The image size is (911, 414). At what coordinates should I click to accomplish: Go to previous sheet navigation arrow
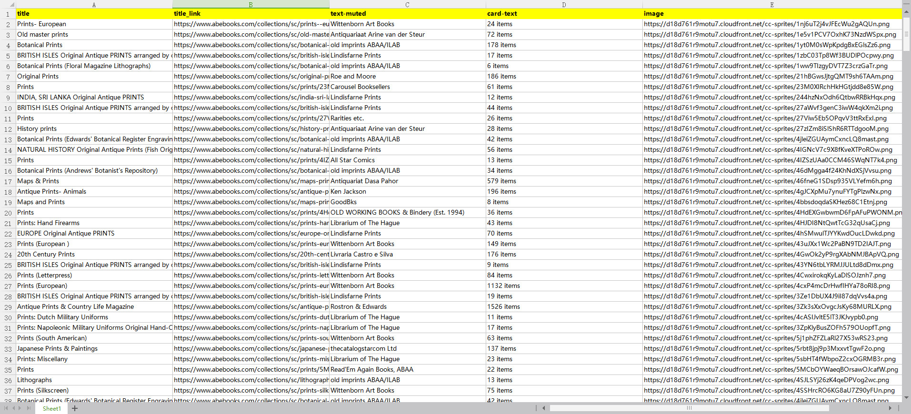(14, 408)
